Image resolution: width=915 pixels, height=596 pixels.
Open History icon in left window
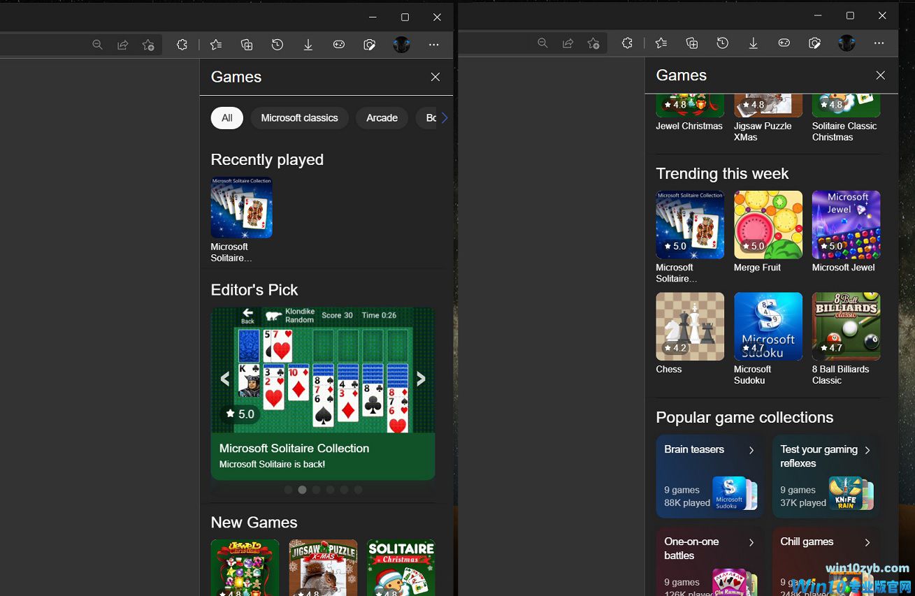coord(278,45)
